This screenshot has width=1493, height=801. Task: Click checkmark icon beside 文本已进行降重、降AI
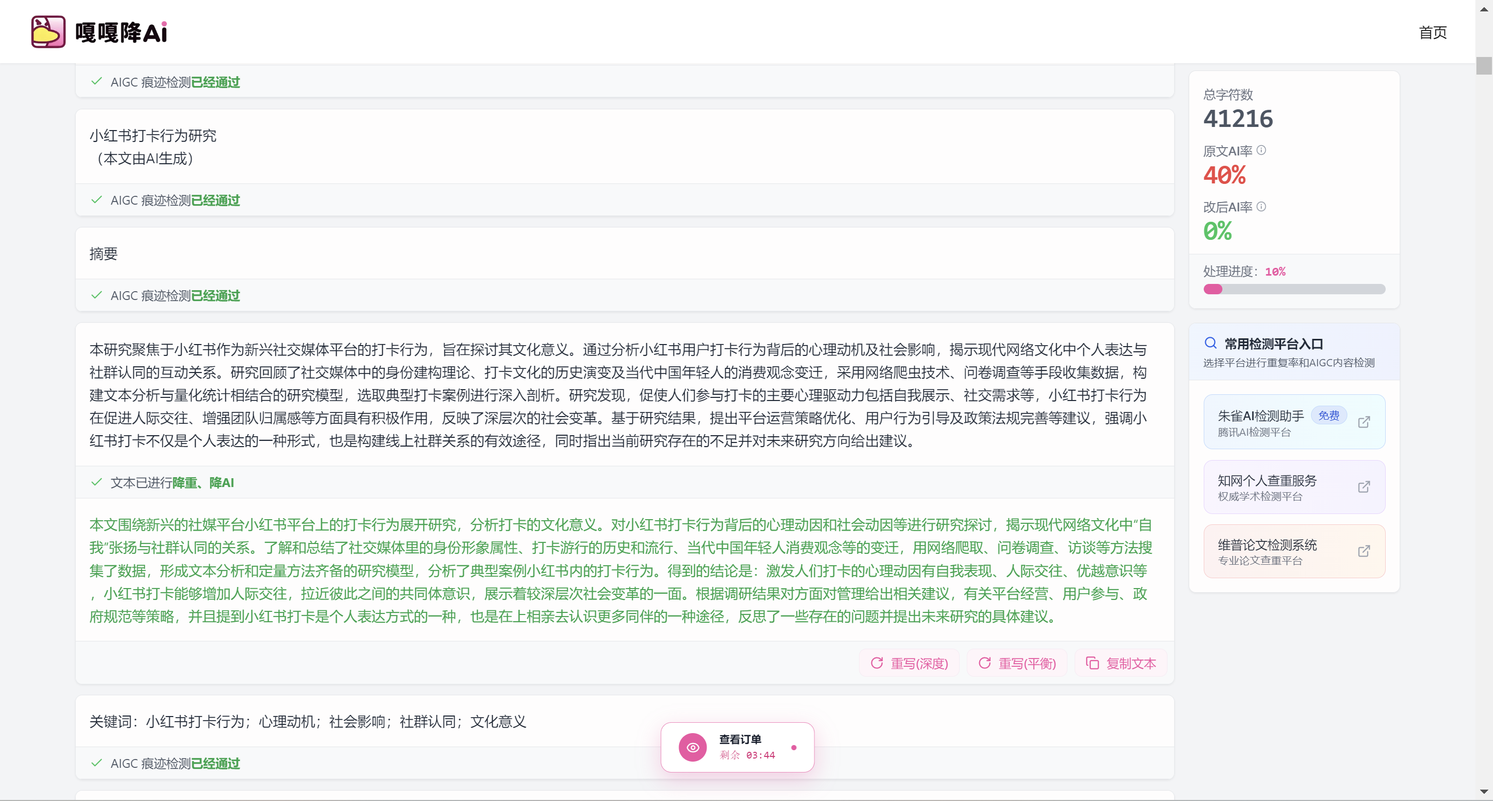97,482
